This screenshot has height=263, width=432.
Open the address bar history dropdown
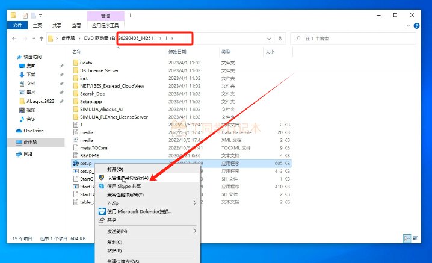(268, 39)
